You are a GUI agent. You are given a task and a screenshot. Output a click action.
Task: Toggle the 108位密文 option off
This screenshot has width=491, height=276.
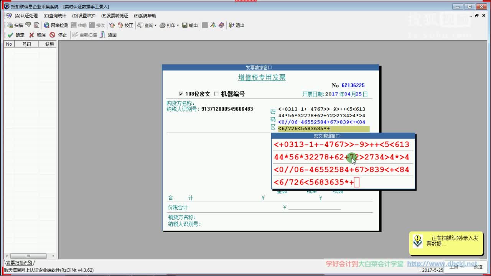(x=180, y=94)
